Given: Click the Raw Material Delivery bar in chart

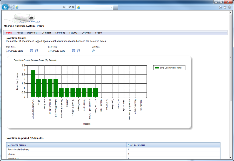Looking at the screenshot, I should pos(33,83).
